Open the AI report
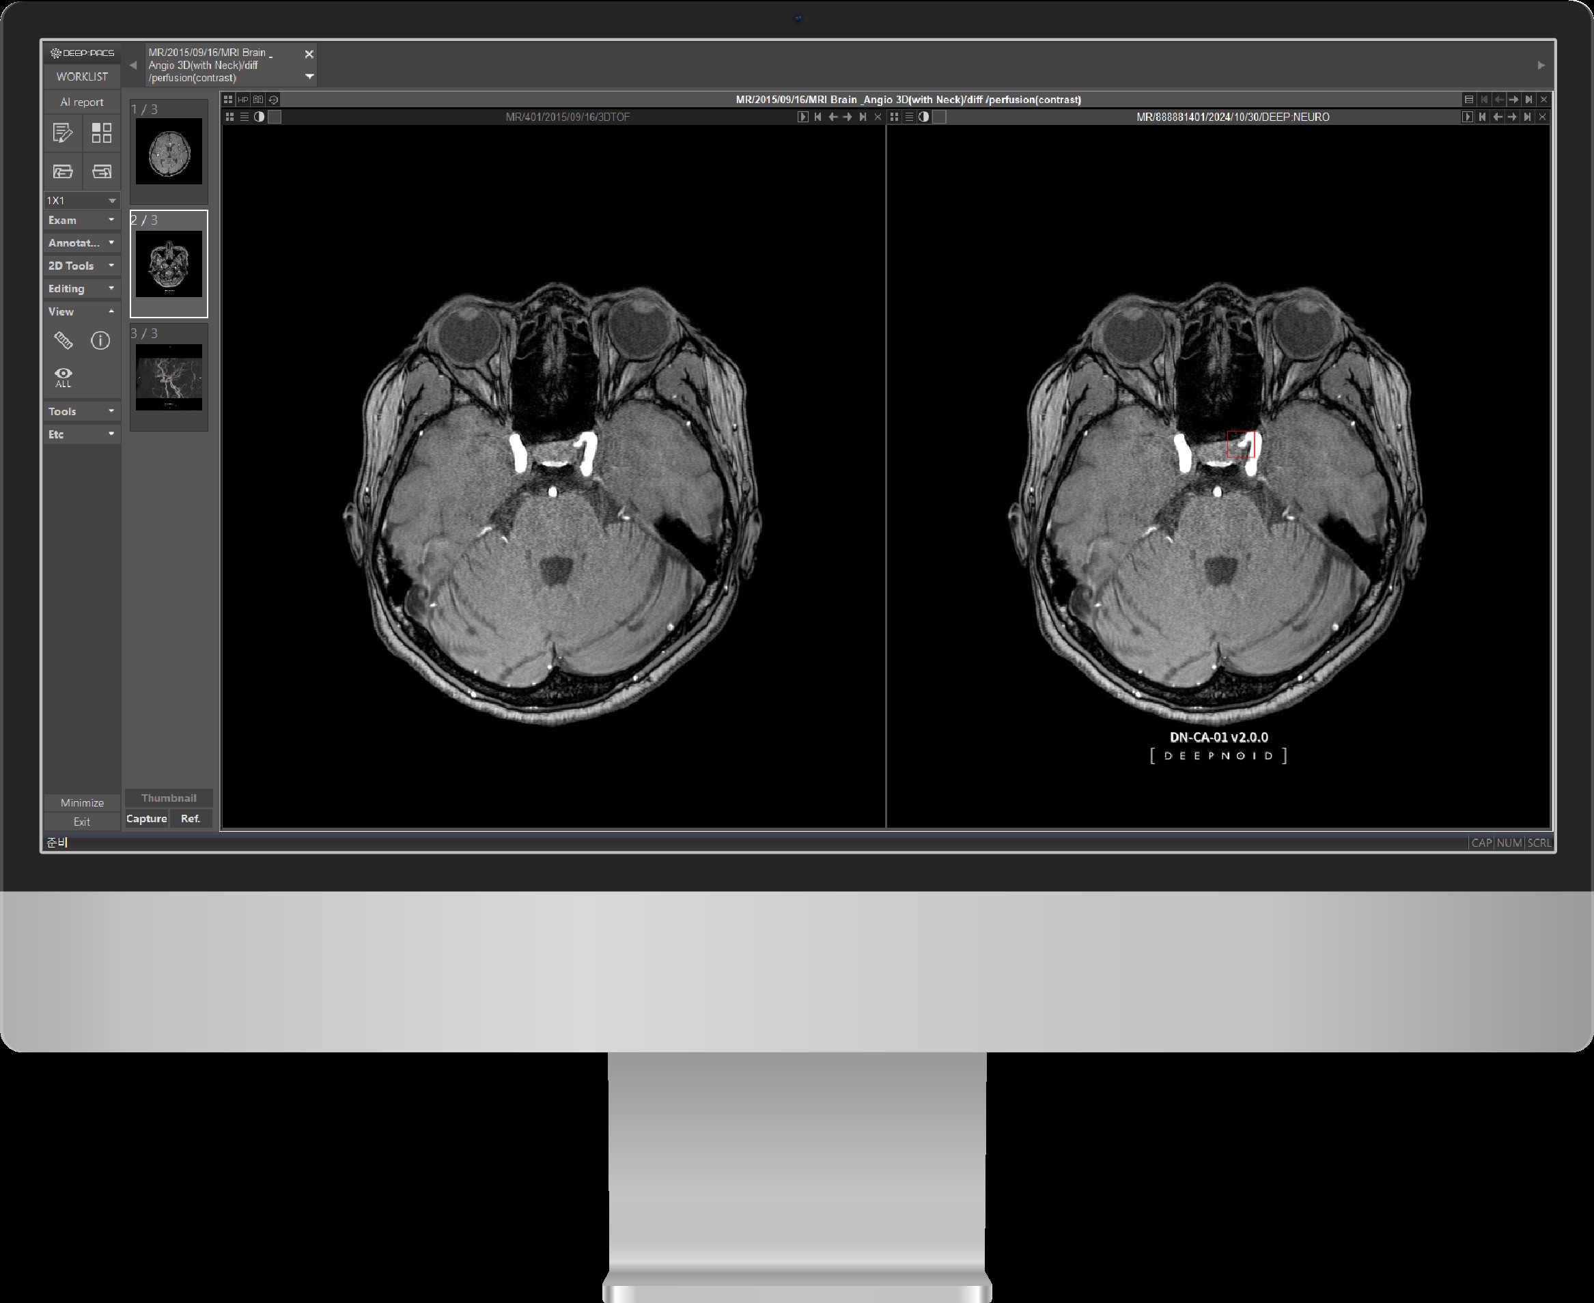 (x=82, y=102)
